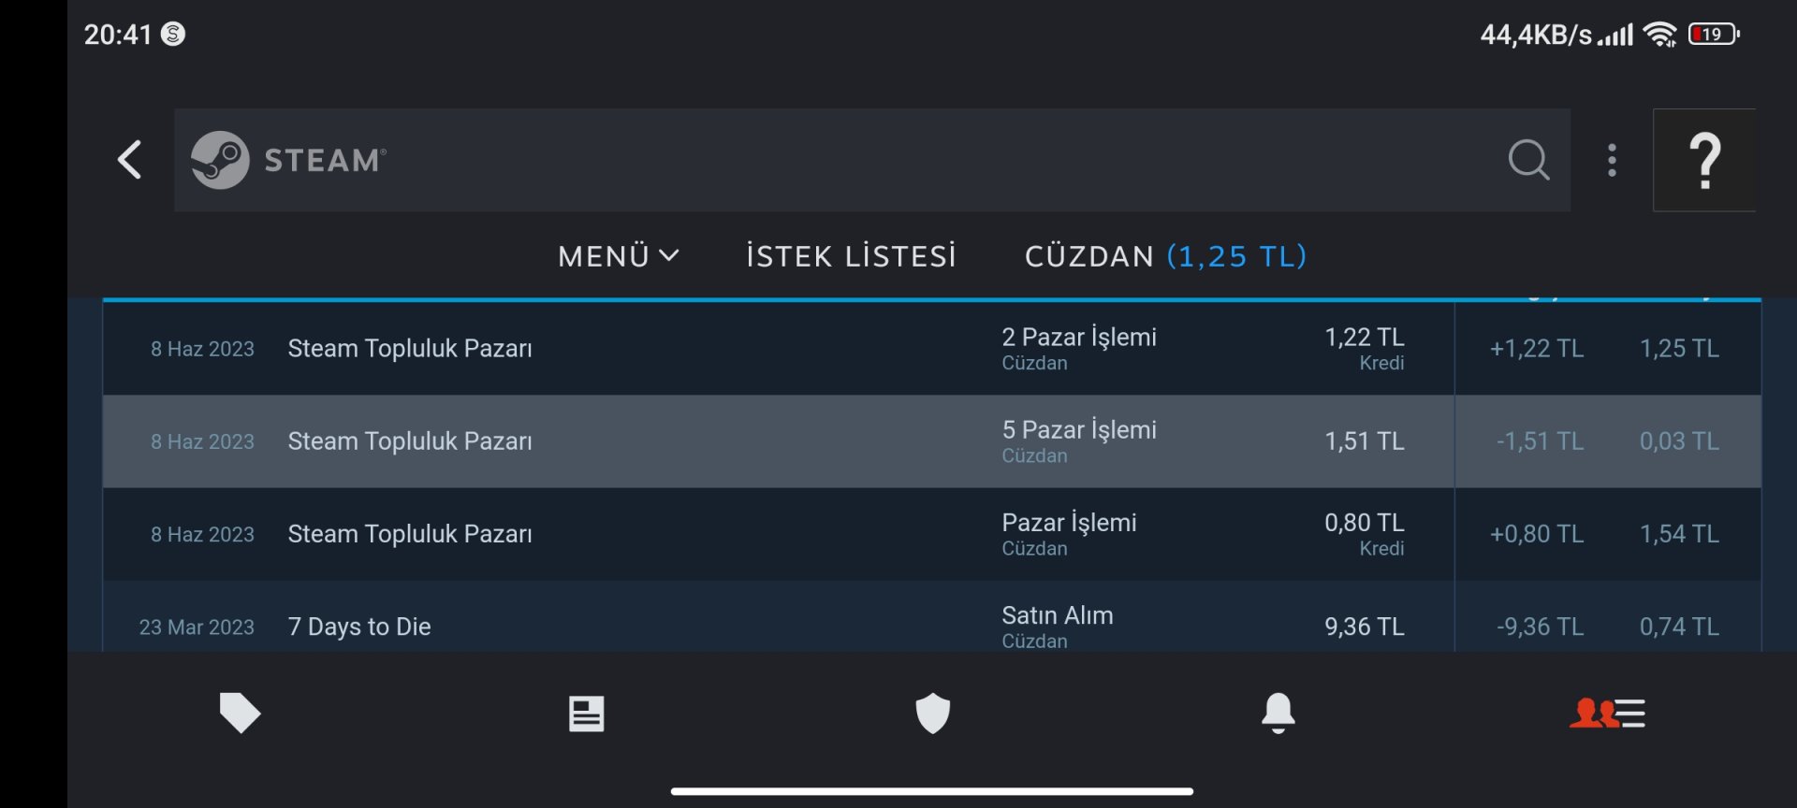Viewport: 1797px width, 808px height.
Task: Tap the battery indicator in status bar
Action: click(x=1714, y=35)
